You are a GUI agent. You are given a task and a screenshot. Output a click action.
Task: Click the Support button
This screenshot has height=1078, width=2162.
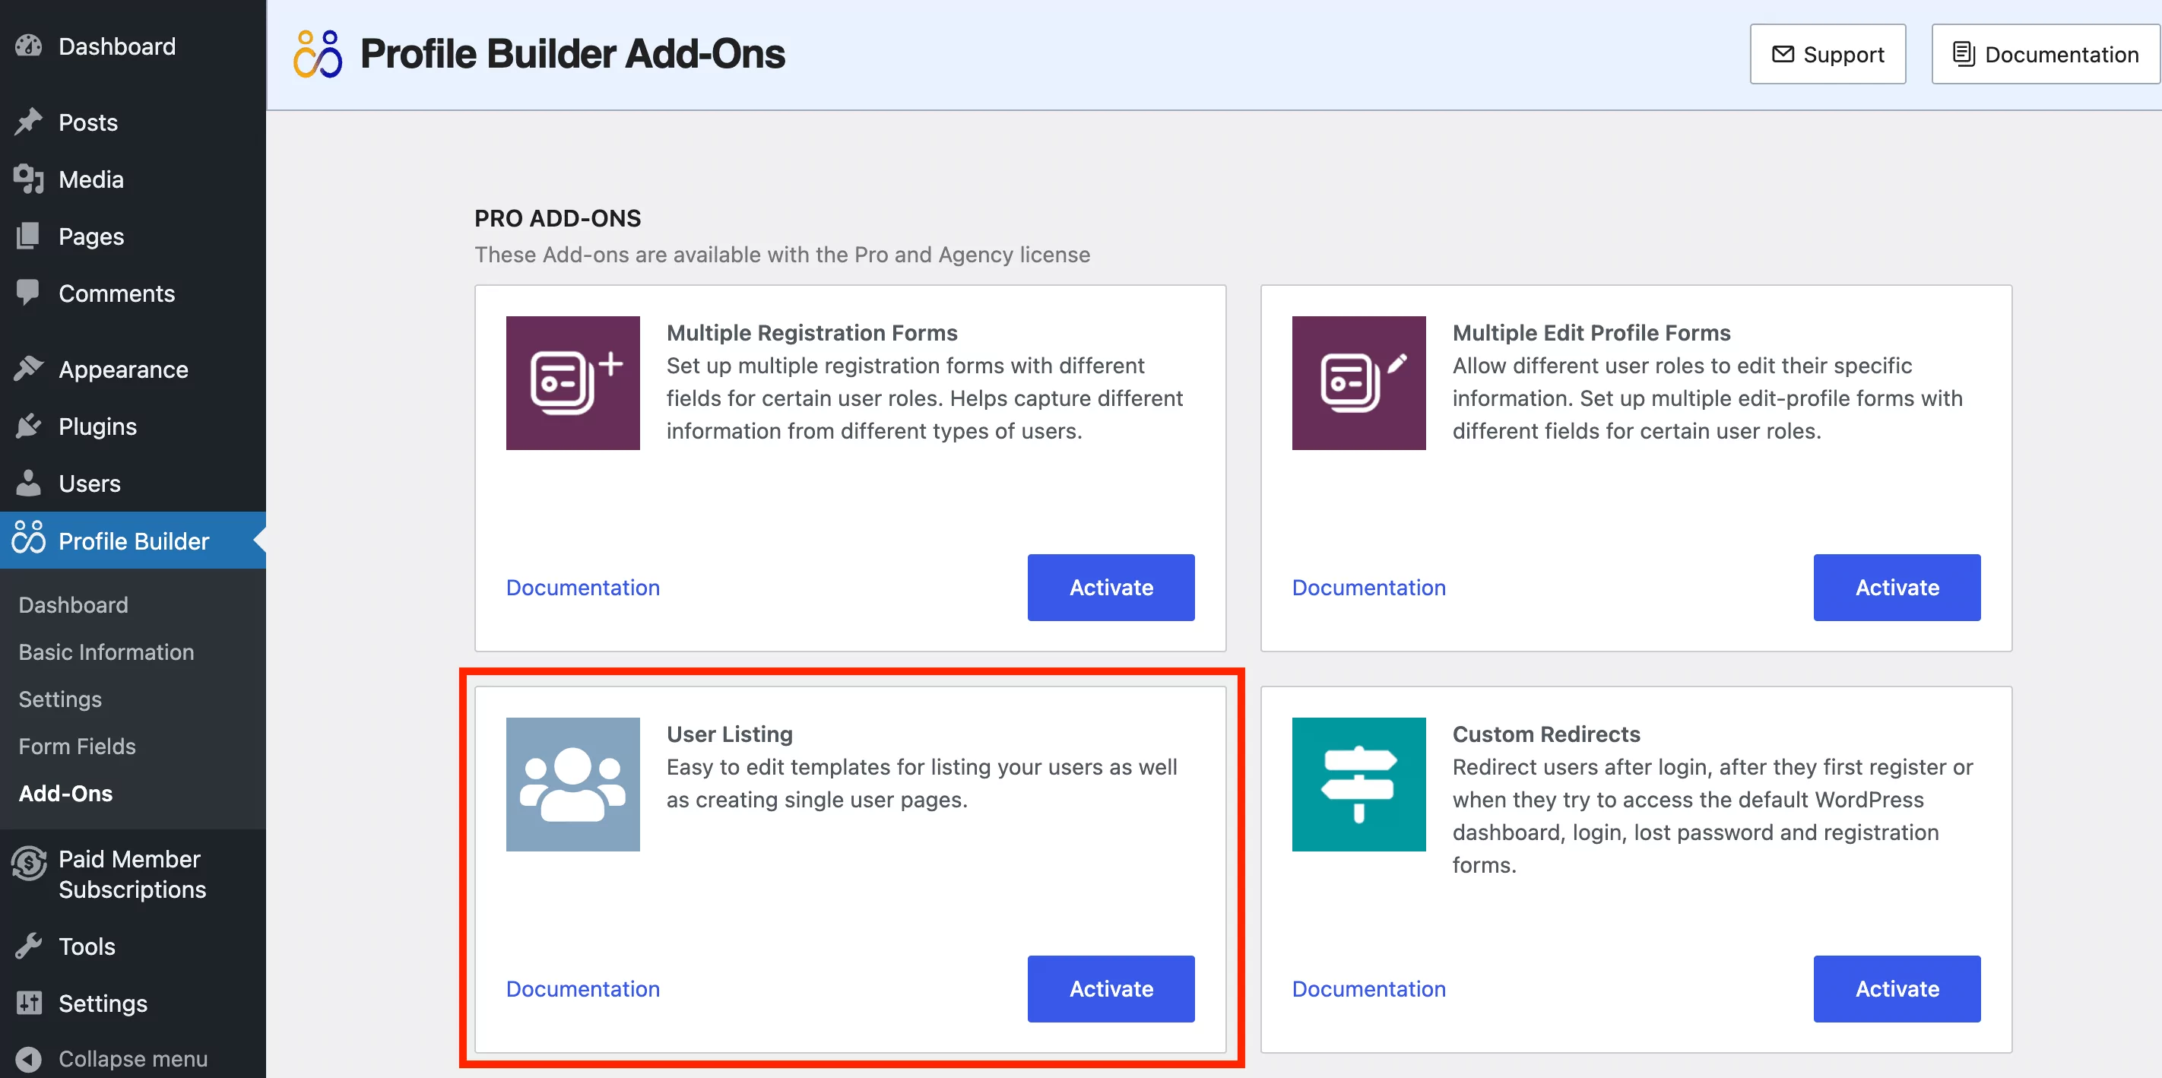click(1827, 55)
